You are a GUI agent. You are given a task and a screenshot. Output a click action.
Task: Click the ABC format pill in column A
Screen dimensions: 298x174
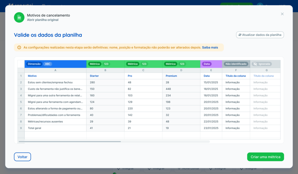(x=48, y=64)
